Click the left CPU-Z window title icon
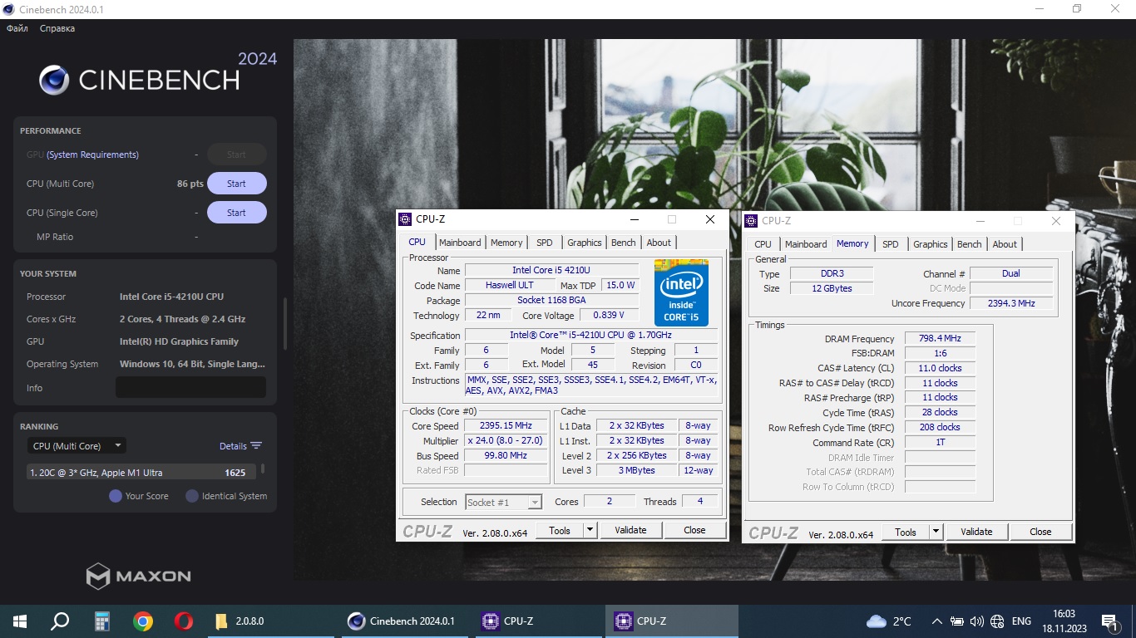Image resolution: width=1136 pixels, height=638 pixels. (x=405, y=219)
